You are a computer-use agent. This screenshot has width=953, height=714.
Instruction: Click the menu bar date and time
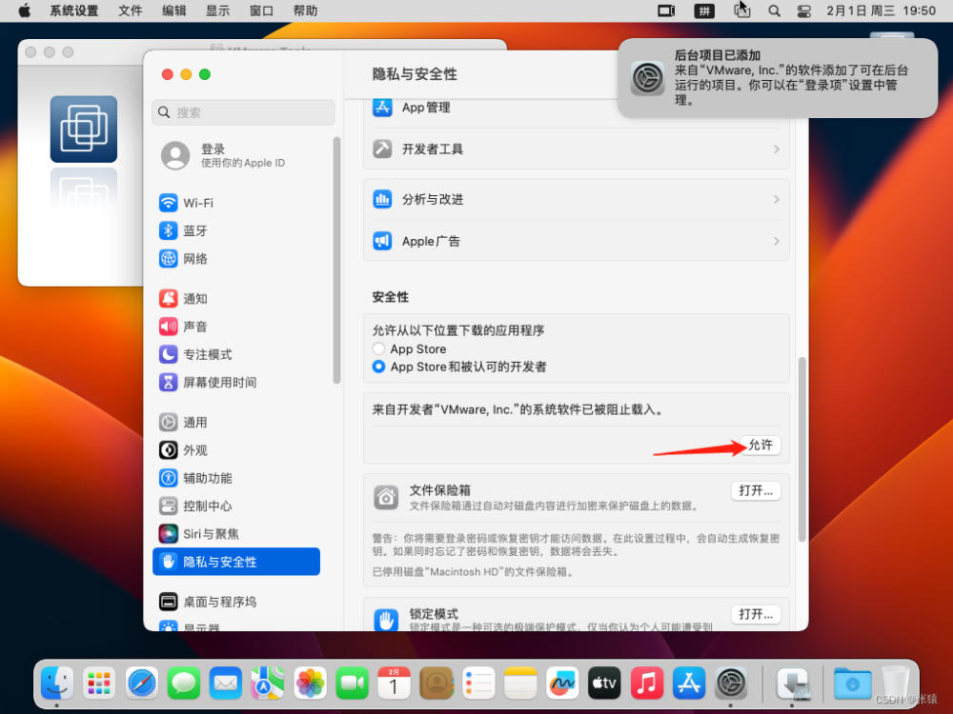click(x=881, y=10)
